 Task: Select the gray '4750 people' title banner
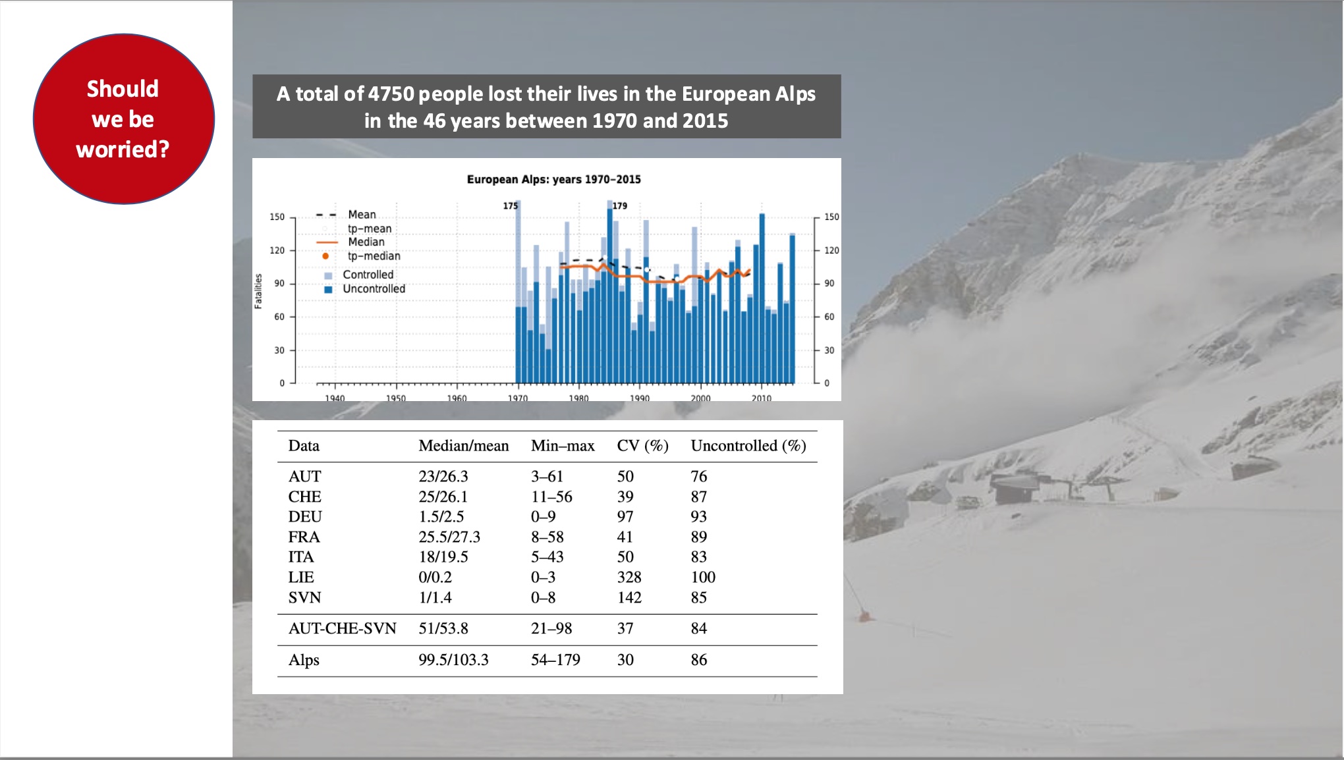[x=546, y=107]
